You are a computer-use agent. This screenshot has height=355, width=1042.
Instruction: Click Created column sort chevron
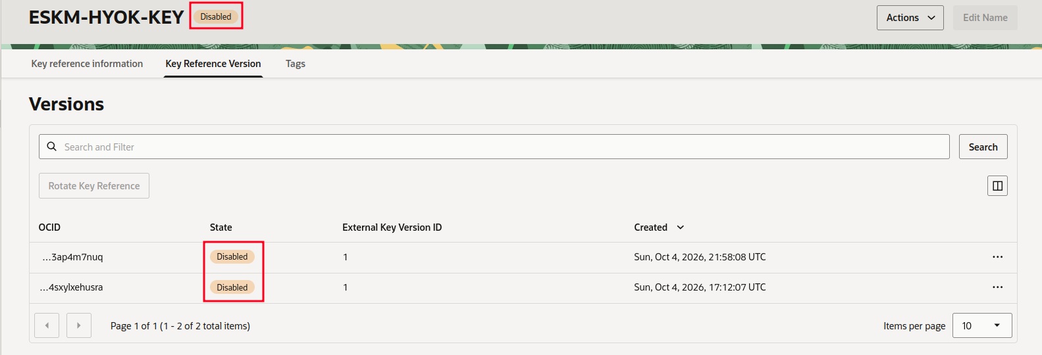(x=681, y=227)
